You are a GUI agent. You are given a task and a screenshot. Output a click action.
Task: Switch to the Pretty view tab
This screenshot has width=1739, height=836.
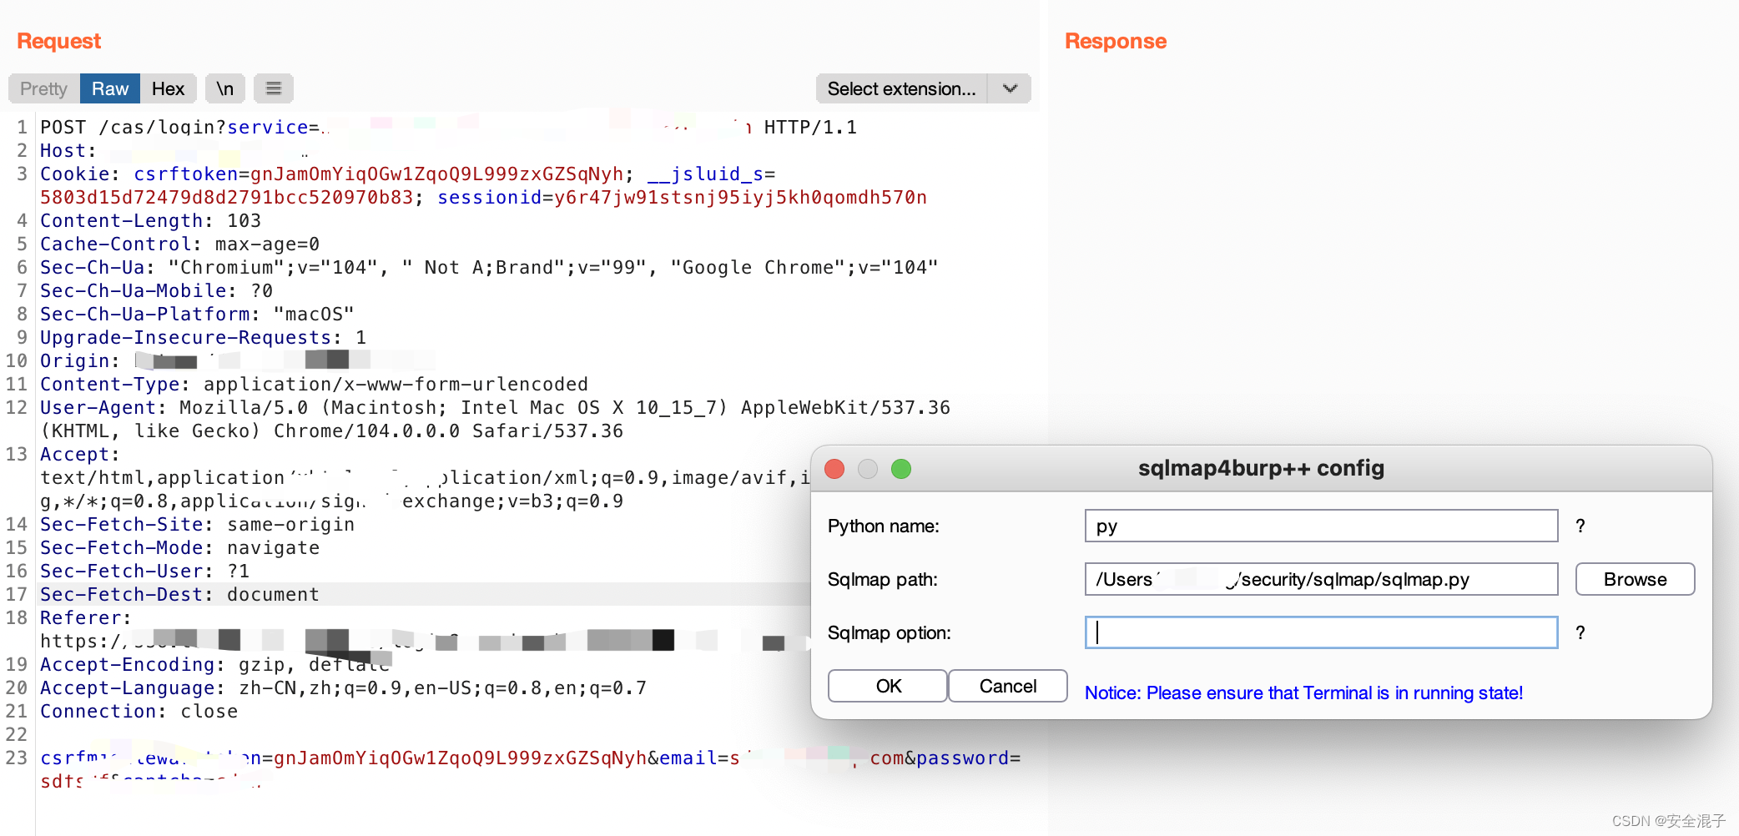[44, 88]
